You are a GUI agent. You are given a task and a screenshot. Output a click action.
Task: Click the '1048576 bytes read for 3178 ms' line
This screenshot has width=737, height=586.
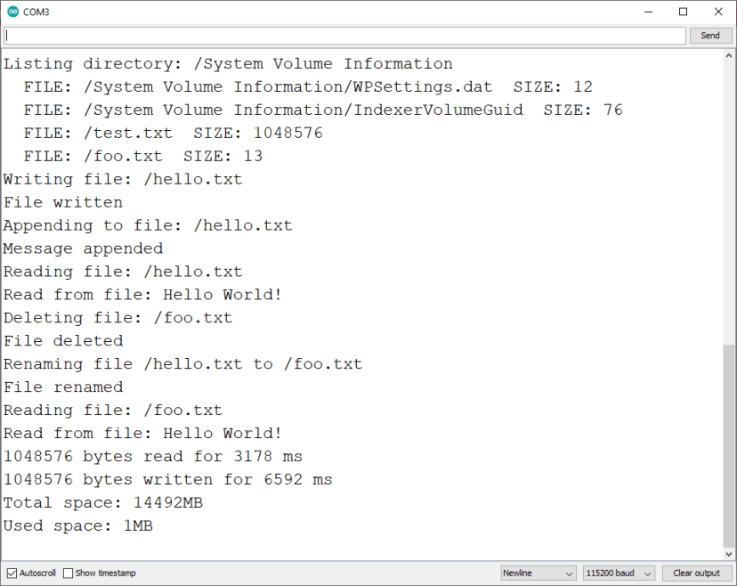(153, 457)
